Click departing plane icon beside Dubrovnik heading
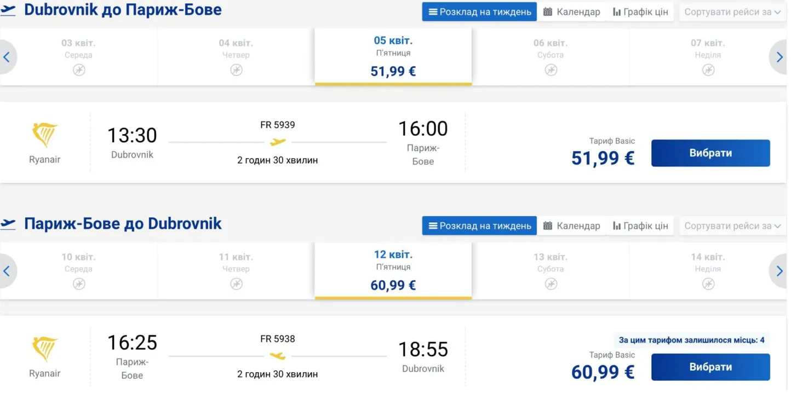Image resolution: width=791 pixels, height=405 pixels. click(8, 10)
